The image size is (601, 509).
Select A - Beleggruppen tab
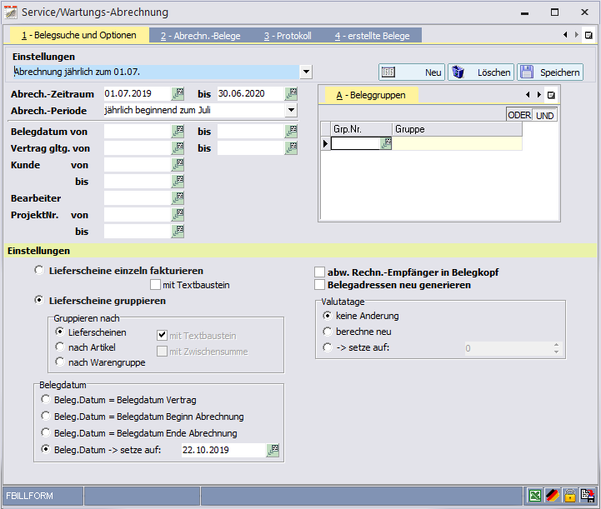tap(371, 95)
